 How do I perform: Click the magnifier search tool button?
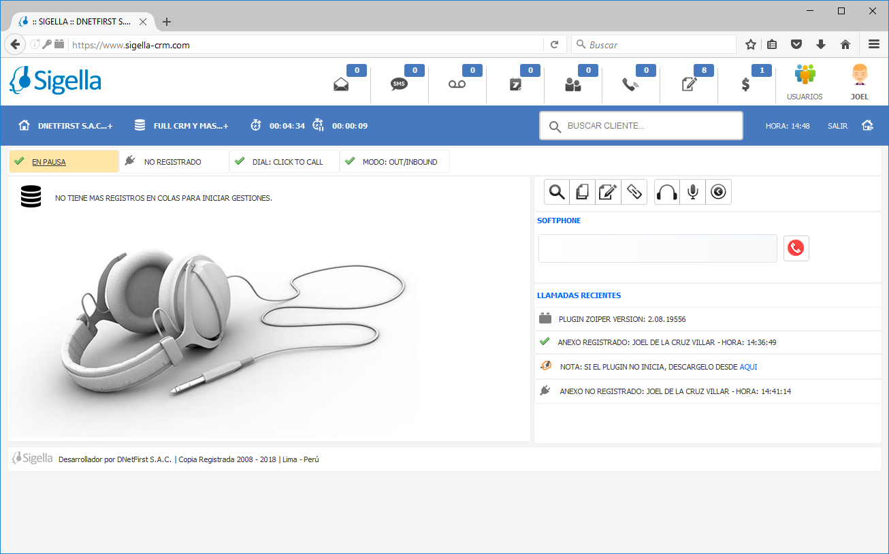click(557, 192)
